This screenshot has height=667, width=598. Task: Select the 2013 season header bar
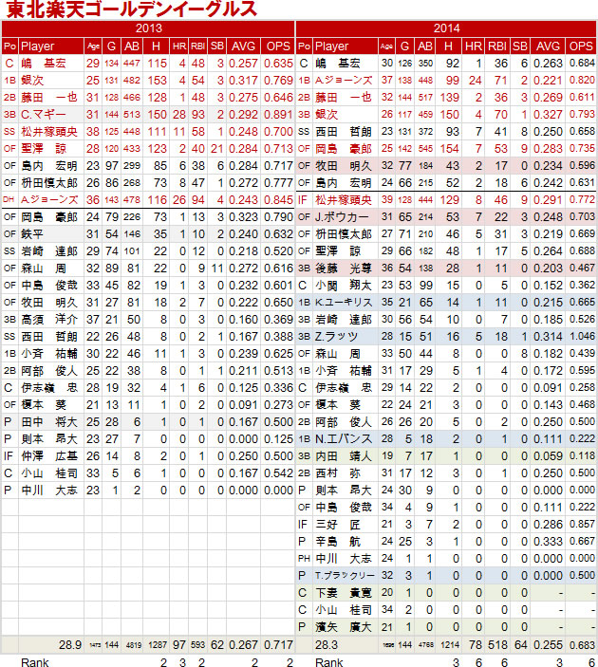click(148, 28)
